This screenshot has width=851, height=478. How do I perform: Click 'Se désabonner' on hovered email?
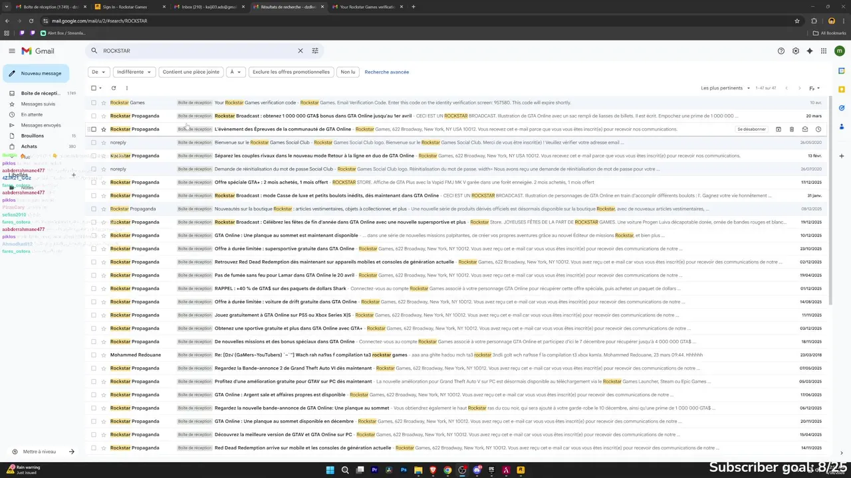[x=751, y=129]
